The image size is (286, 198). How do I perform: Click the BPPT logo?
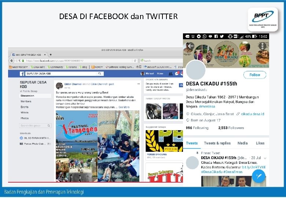[x=263, y=19]
